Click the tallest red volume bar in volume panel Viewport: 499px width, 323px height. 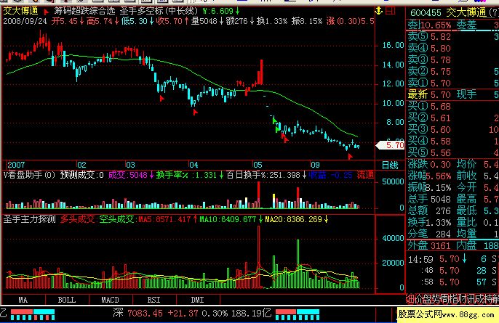tap(258, 195)
